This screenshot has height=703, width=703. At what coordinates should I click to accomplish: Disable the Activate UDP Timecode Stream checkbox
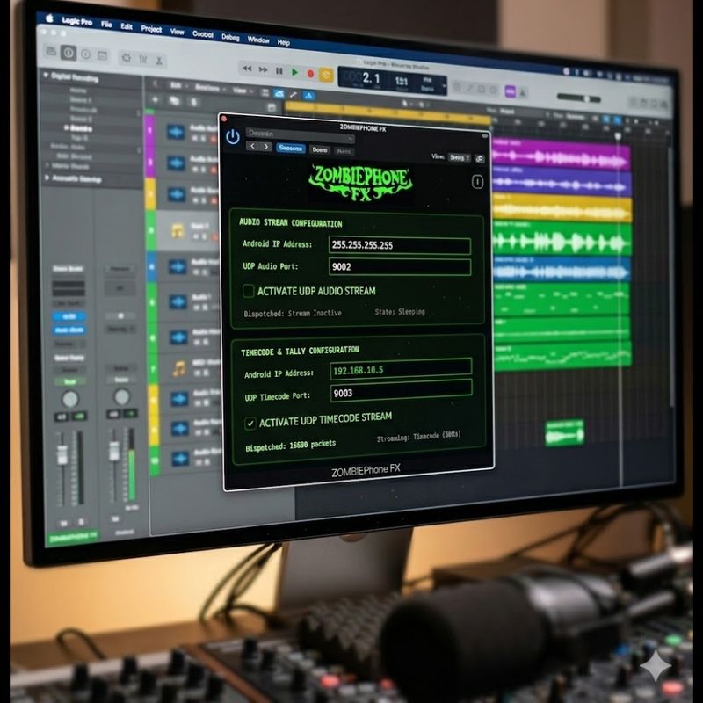[250, 423]
